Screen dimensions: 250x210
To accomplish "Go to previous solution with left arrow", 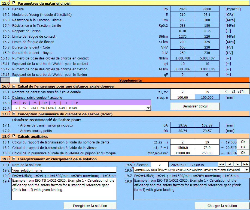I will [x=230, y=164].
